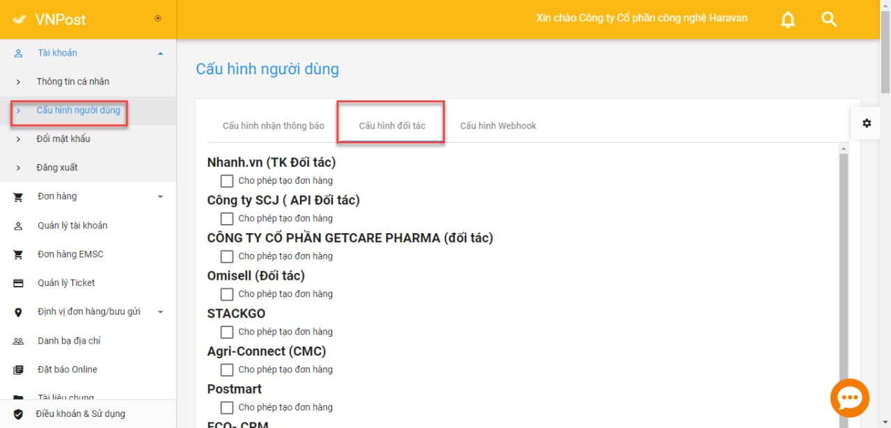Open the Cấu hình Webhook tab
The image size is (891, 428).
click(x=498, y=126)
